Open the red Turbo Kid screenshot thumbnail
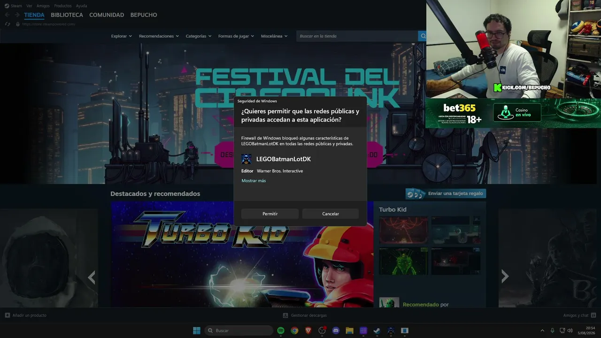Screen dimensions: 601x338 [403, 230]
